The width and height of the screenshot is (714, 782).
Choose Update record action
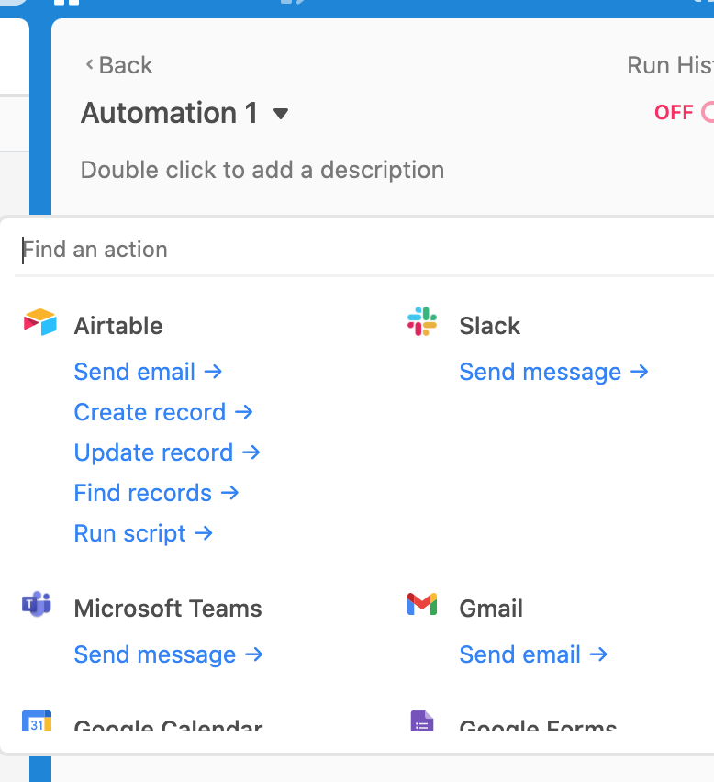(167, 452)
